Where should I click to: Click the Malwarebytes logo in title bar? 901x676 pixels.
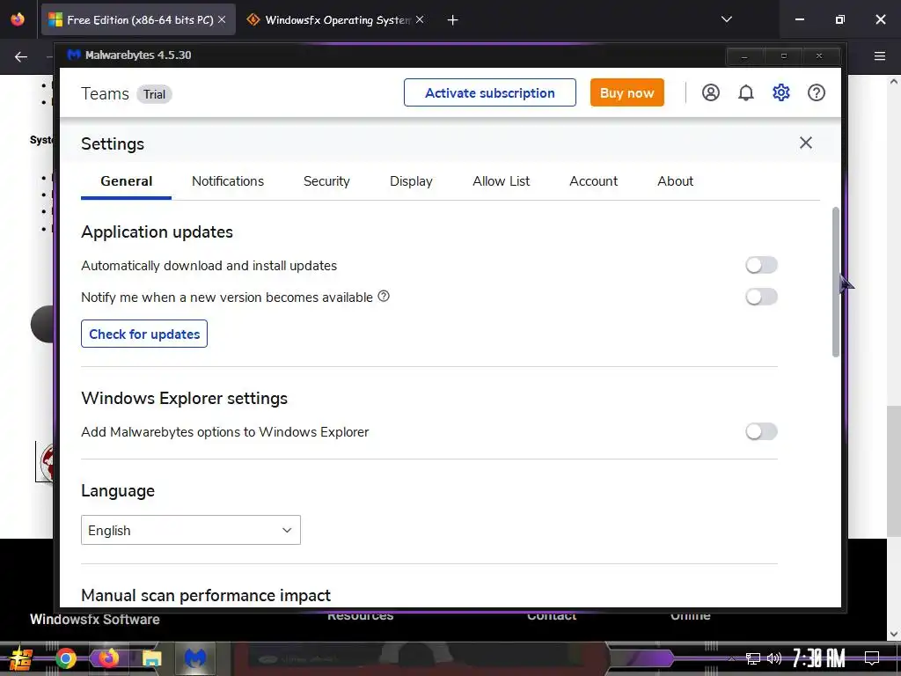pos(74,55)
